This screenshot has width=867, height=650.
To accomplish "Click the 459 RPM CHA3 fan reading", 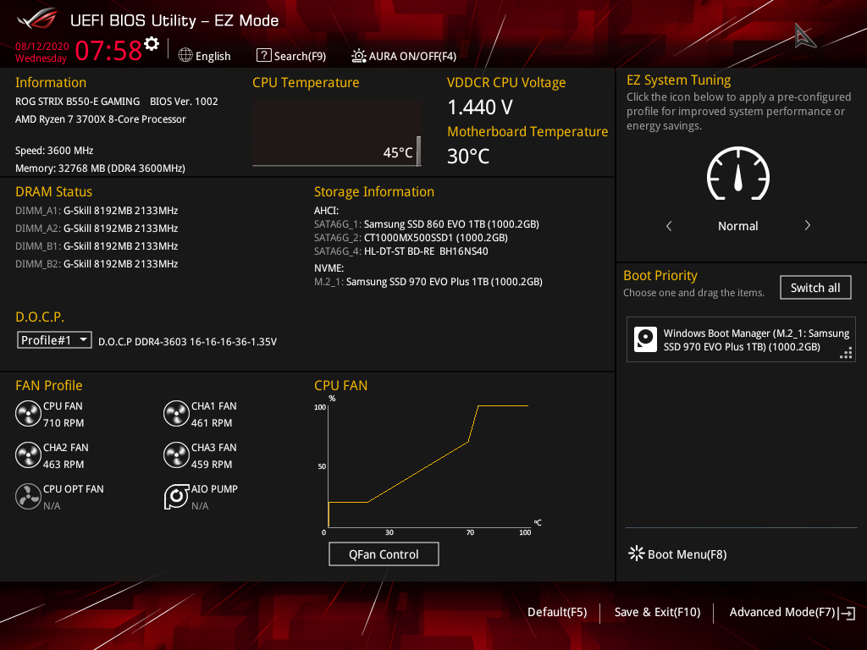I will [x=212, y=465].
